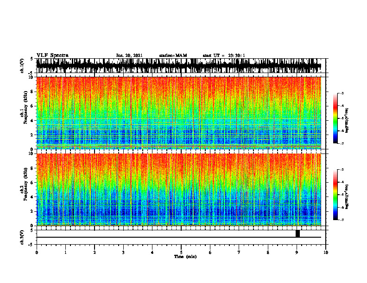Click the ch.1 color bar log PSD unit label
Image resolution: width=367 pixels, height=283 pixels.
(x=348, y=121)
